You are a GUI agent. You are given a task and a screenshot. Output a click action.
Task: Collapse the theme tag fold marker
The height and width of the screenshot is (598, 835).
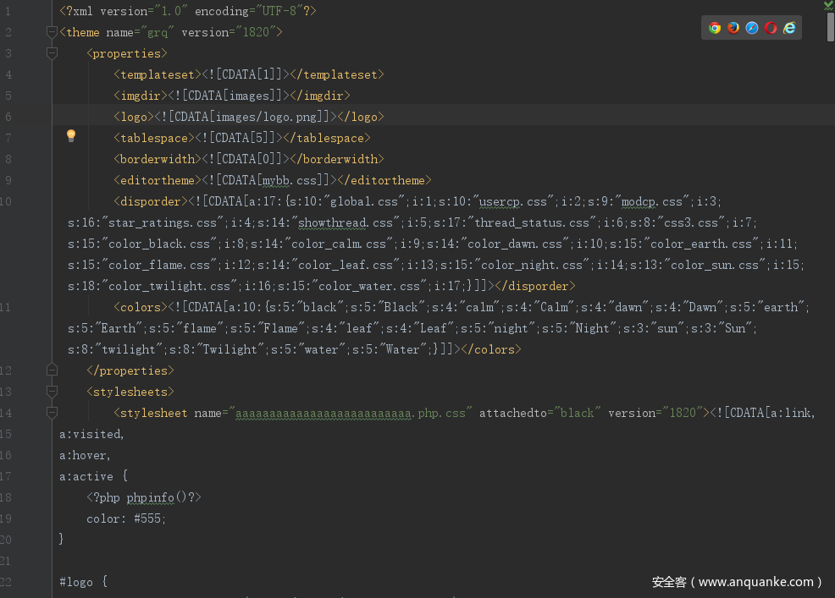(x=52, y=32)
